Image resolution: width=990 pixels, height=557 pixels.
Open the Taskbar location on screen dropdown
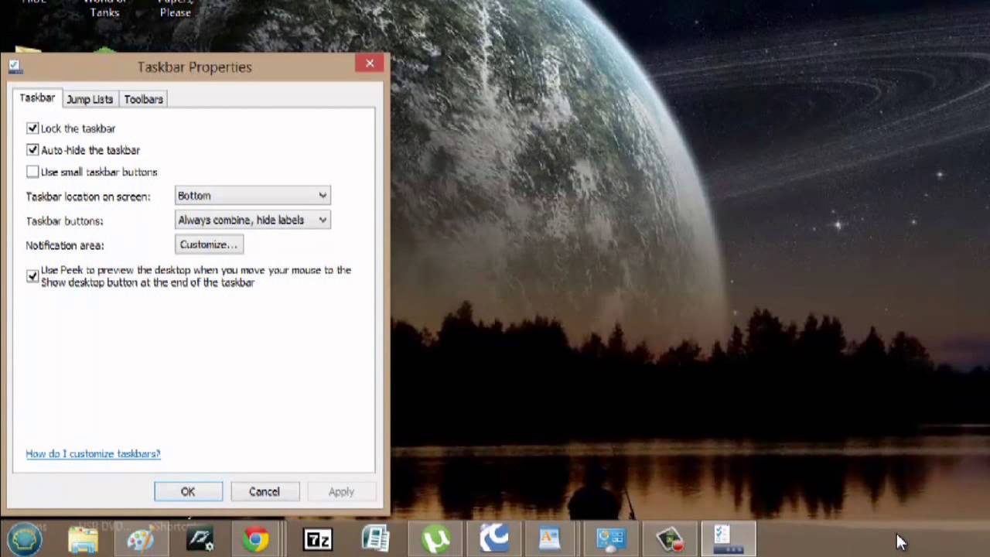(253, 196)
